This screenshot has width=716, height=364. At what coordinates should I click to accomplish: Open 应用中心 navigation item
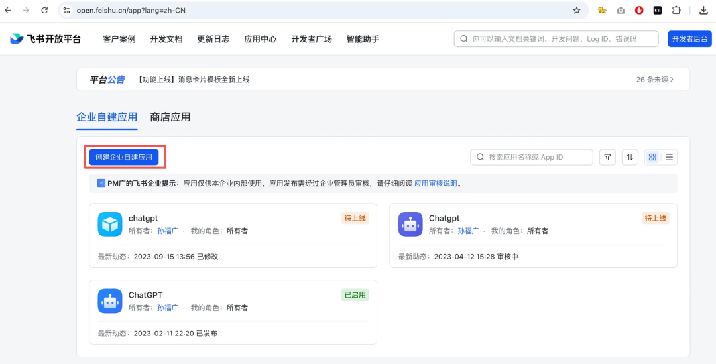260,39
